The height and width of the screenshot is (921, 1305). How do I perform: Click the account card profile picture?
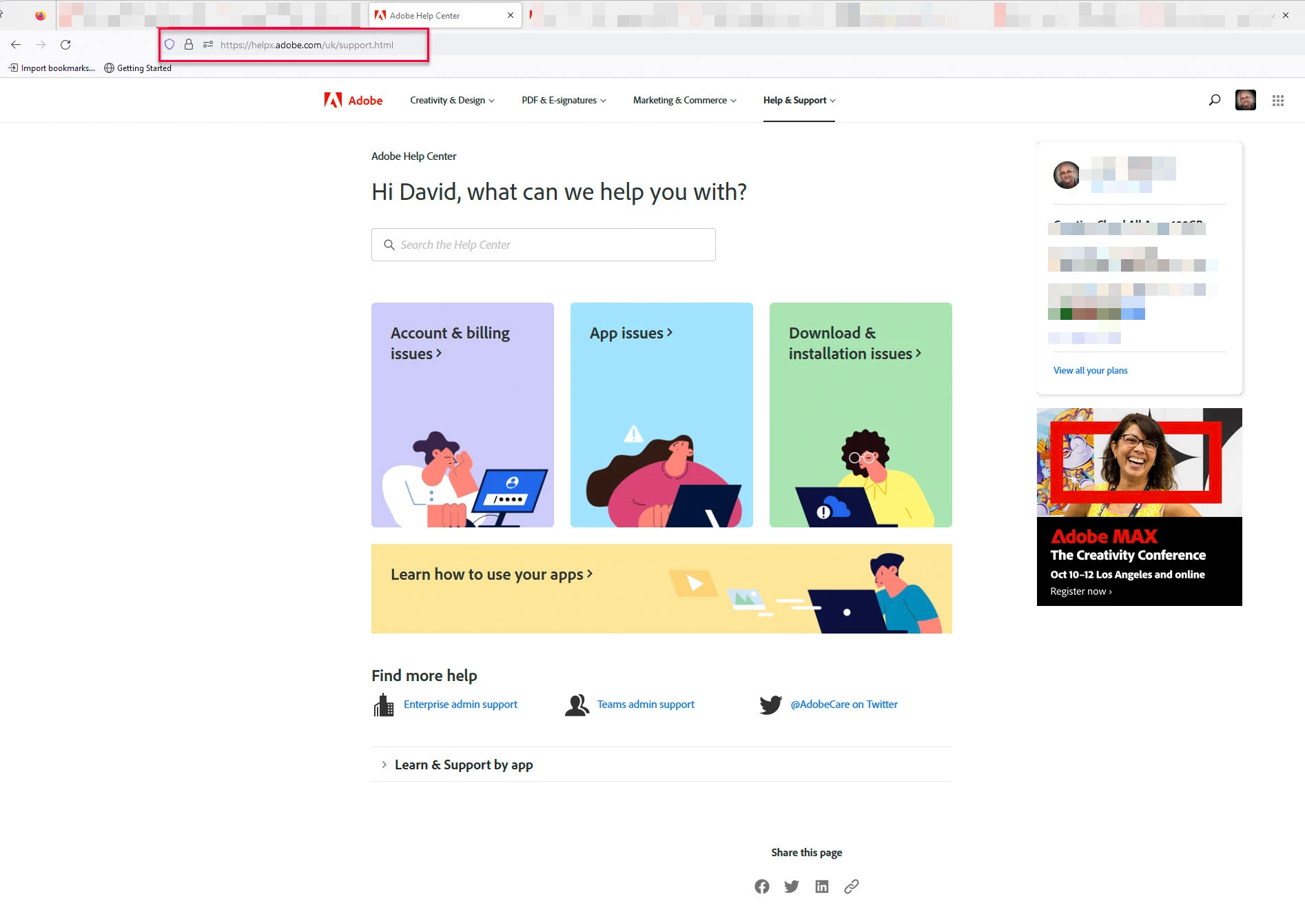1067,174
